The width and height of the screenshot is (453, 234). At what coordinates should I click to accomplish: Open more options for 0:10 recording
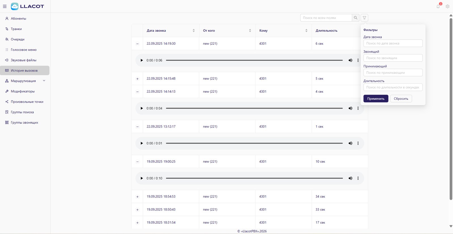point(358,178)
